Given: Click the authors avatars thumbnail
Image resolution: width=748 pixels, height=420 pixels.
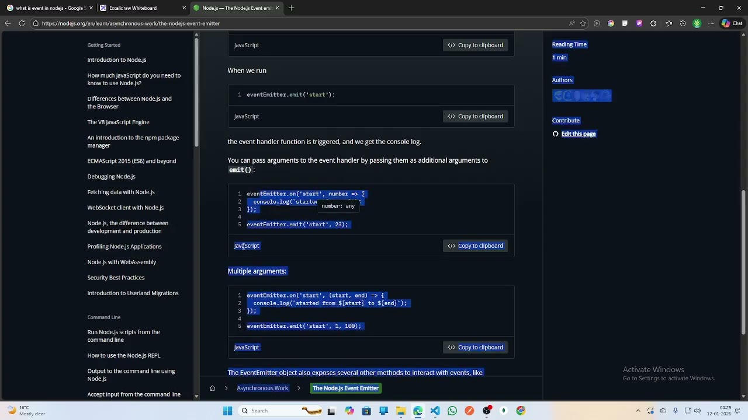Looking at the screenshot, I should 582,96.
